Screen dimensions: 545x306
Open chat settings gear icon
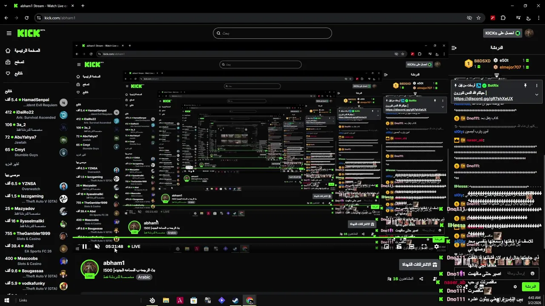(x=515, y=287)
